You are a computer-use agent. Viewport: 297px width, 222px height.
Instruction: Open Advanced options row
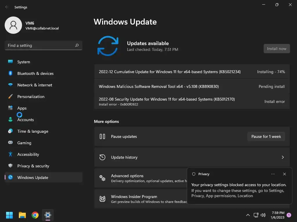(141, 178)
